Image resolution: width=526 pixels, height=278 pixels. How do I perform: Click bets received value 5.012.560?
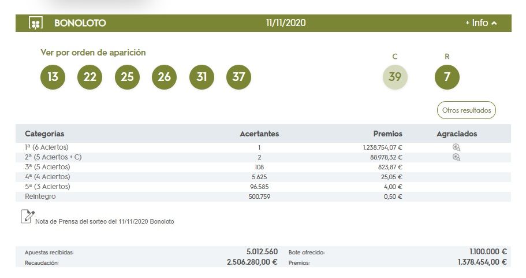(262, 251)
